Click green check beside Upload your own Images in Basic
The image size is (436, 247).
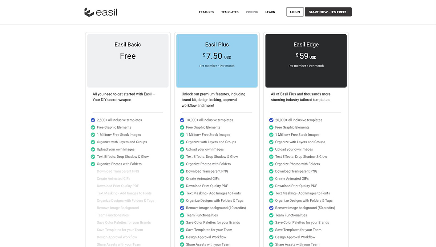[93, 149]
